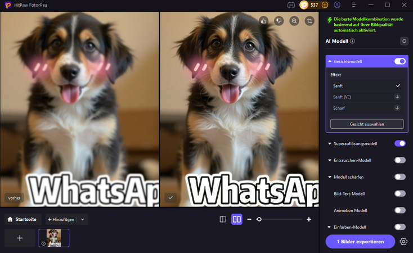The image size is (413, 253).
Task: Select the Sanft (V2) effect option
Action: pyautogui.click(x=367, y=97)
